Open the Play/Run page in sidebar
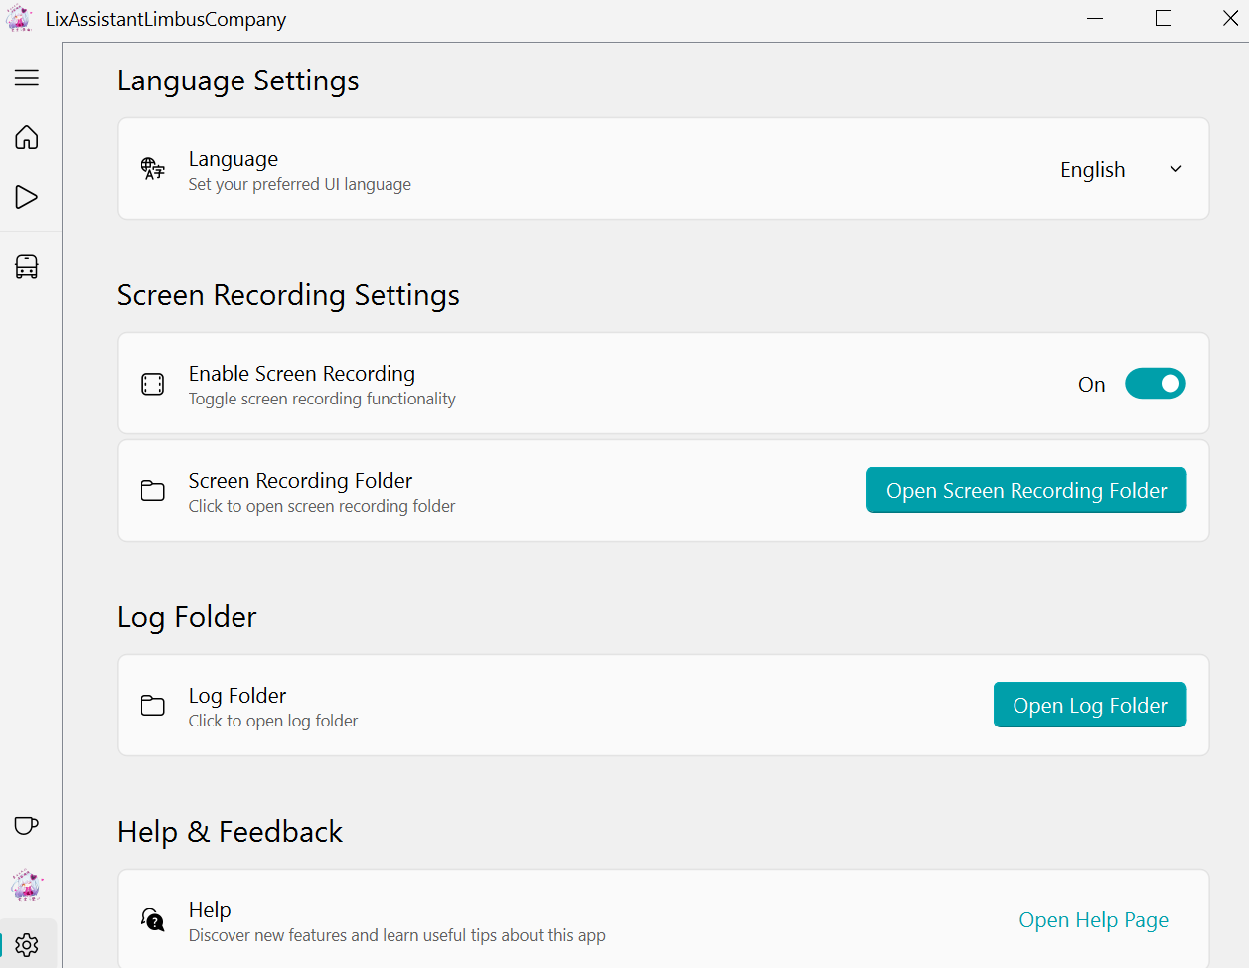 tap(27, 197)
